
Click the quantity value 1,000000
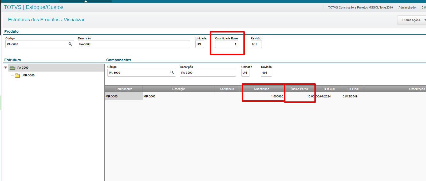[277, 96]
